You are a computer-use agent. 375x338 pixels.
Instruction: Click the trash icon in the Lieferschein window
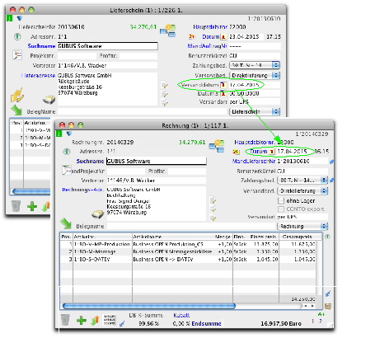(x=16, y=206)
